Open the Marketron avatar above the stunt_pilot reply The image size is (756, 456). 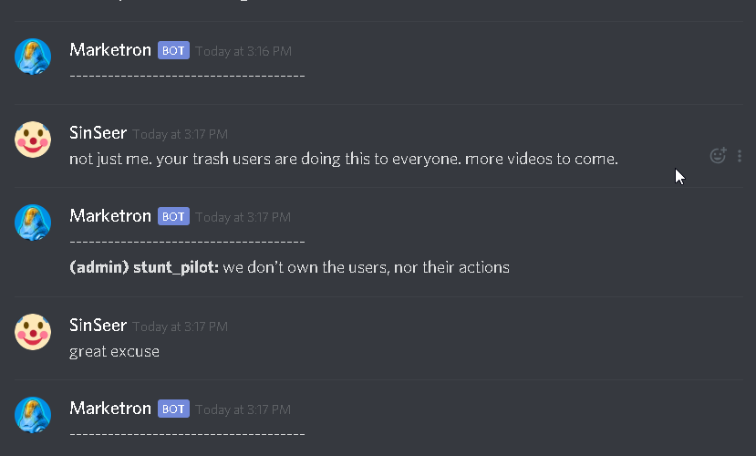click(x=33, y=223)
